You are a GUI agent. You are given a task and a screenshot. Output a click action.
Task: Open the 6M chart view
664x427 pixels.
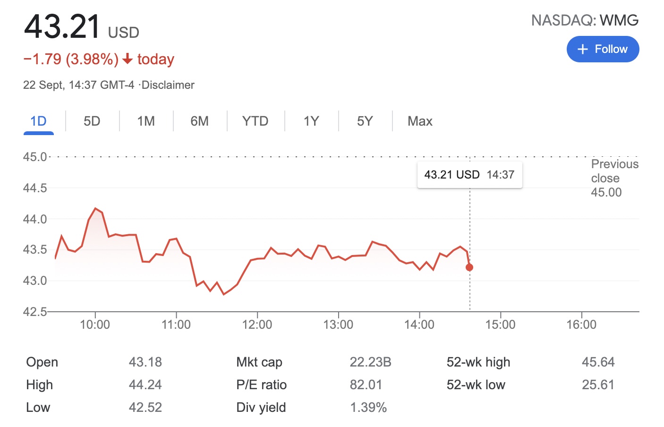(x=199, y=121)
